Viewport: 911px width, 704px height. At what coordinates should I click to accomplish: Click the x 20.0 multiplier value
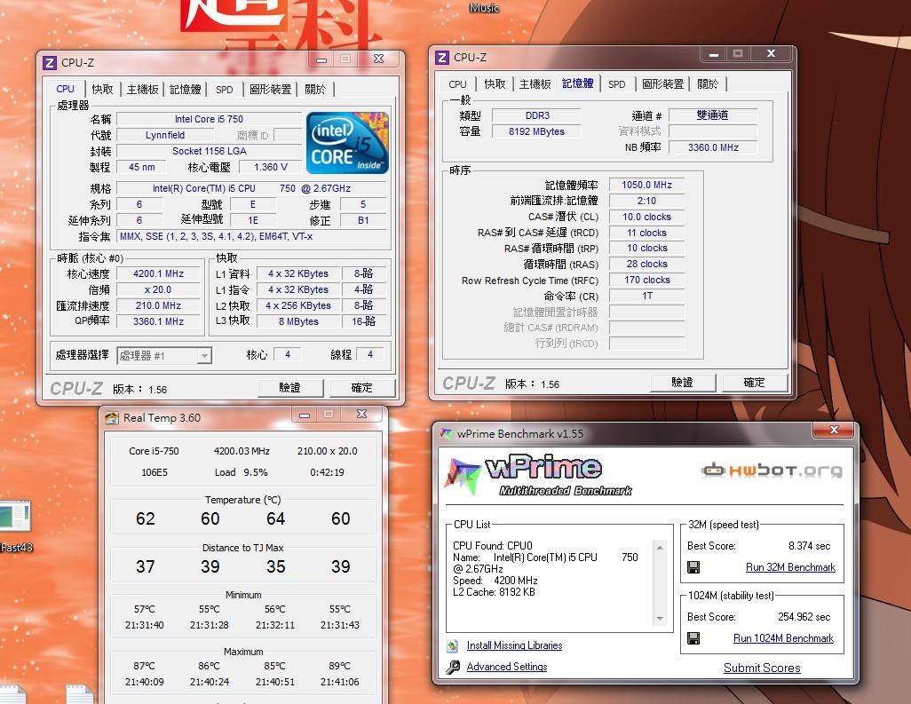click(158, 289)
